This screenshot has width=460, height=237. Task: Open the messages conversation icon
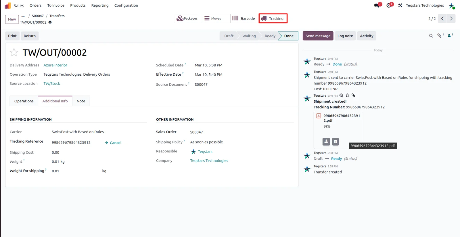[x=377, y=5]
